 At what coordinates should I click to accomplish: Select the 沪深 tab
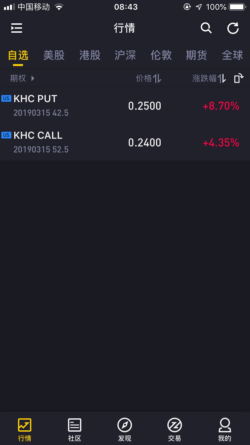[x=125, y=55]
